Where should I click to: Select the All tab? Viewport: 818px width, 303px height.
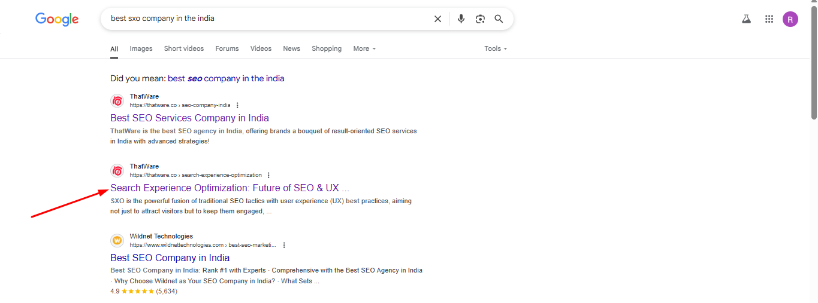click(x=114, y=49)
